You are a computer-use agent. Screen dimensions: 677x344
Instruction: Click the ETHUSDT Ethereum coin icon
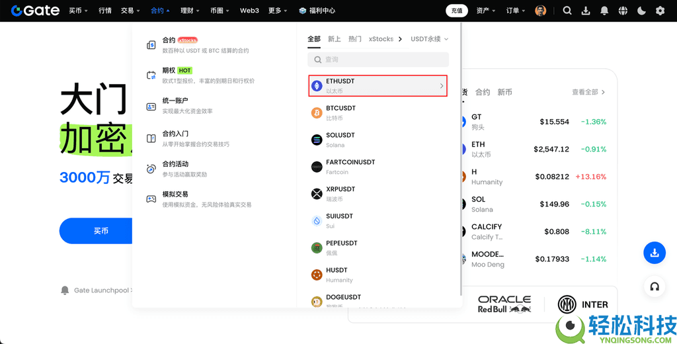tap(317, 86)
